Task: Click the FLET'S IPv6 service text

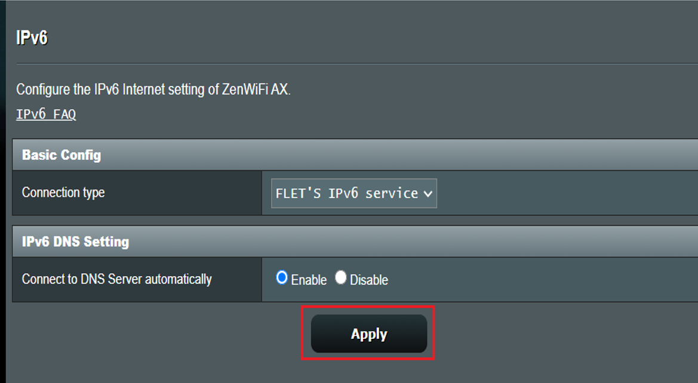Action: tap(347, 193)
